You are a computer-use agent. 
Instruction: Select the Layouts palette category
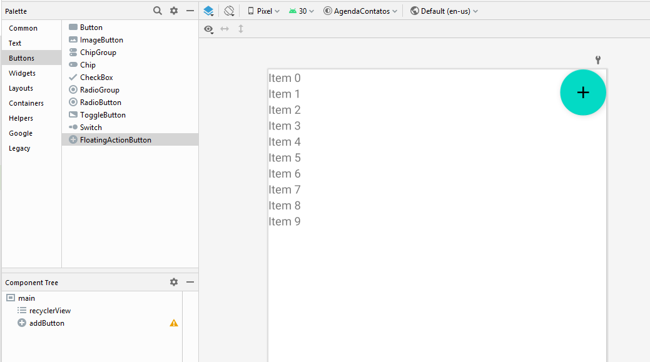(x=21, y=88)
